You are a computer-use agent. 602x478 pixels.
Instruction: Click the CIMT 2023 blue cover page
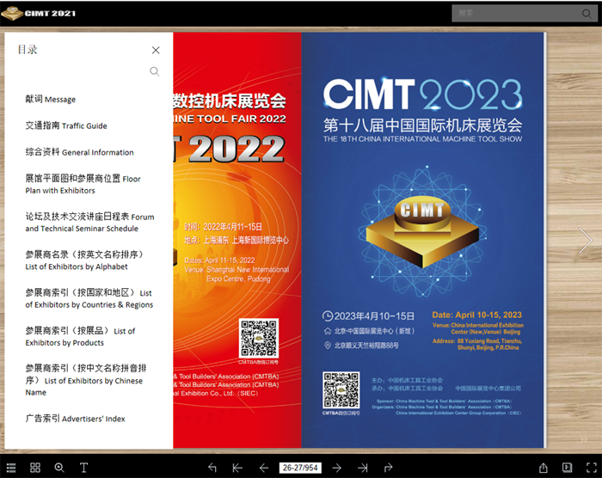[423, 240]
